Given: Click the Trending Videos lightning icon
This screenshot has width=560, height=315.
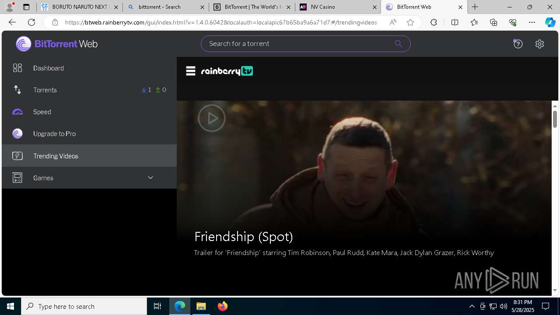Looking at the screenshot, I should tap(17, 156).
